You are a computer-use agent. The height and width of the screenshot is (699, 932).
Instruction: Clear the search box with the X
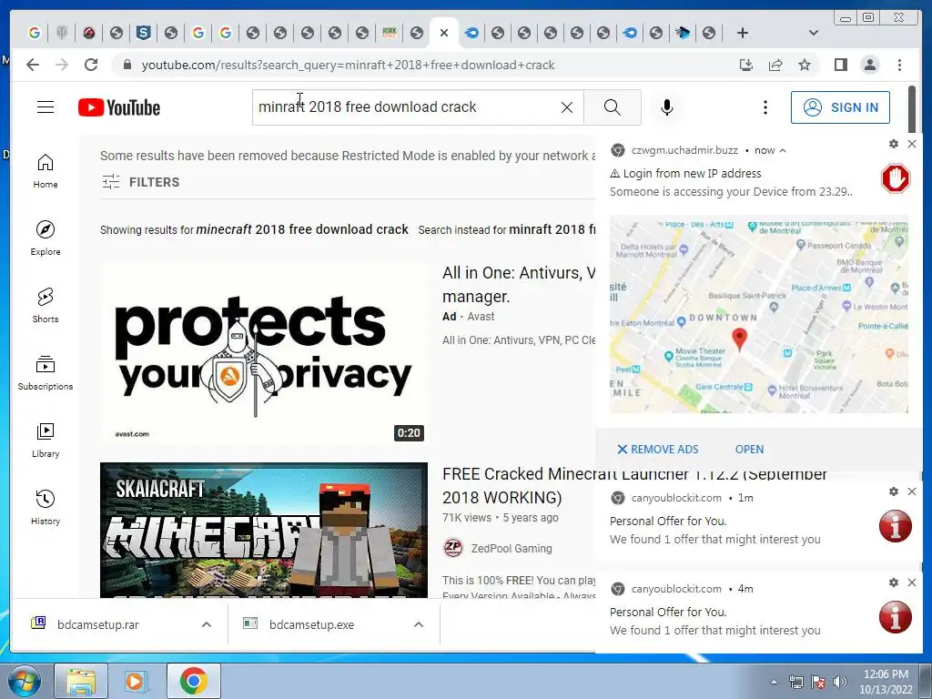coord(567,107)
